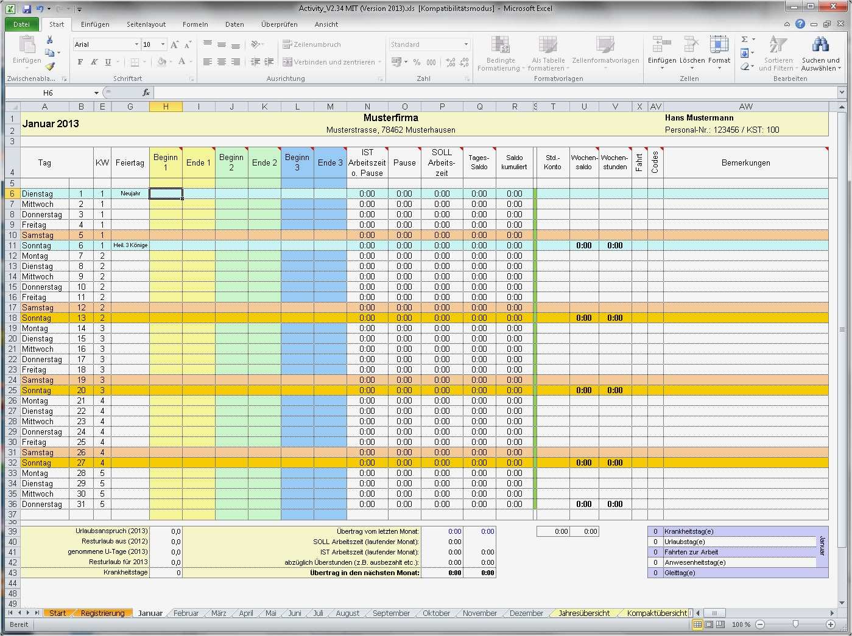This screenshot has width=852, height=636.
Task: Click the insert function fx icon
Action: click(146, 93)
